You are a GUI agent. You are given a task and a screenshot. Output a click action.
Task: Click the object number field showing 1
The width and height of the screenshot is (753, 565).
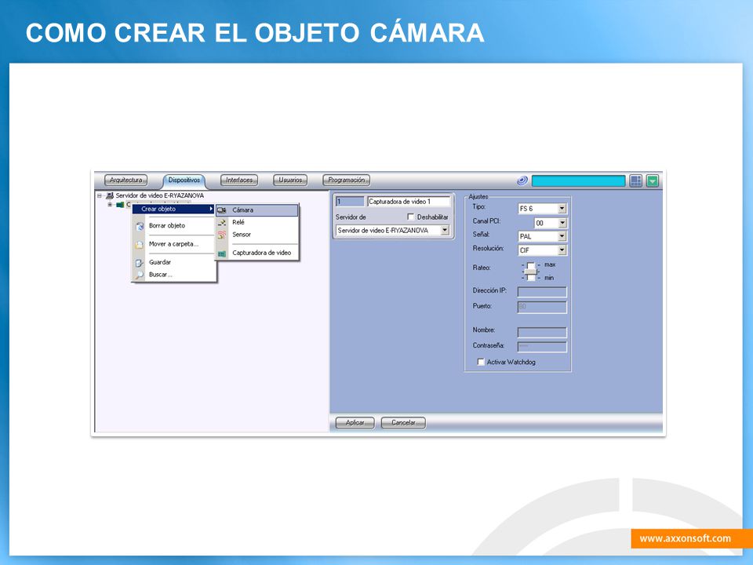[350, 202]
